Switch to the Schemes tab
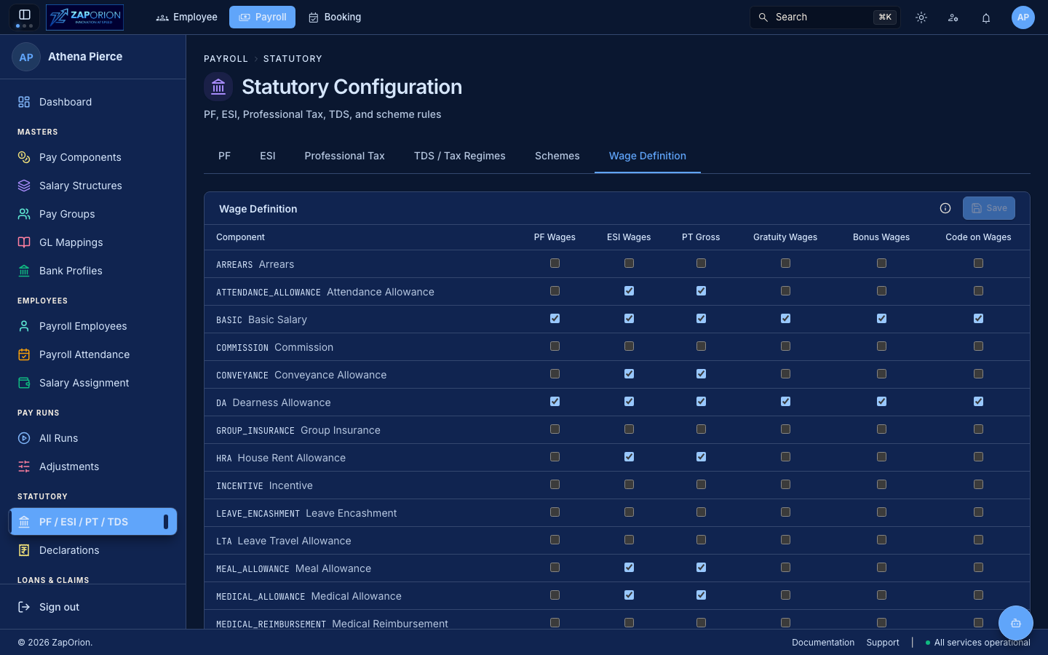1048x655 pixels. point(557,156)
